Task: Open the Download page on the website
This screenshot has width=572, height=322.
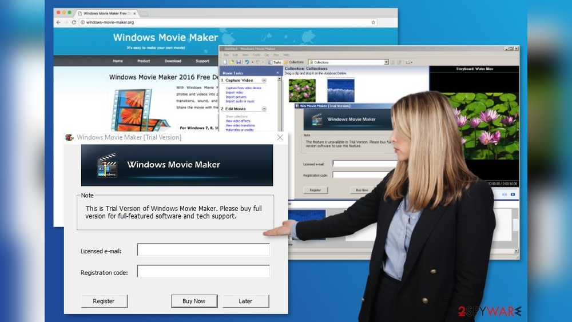Action: pyautogui.click(x=173, y=61)
